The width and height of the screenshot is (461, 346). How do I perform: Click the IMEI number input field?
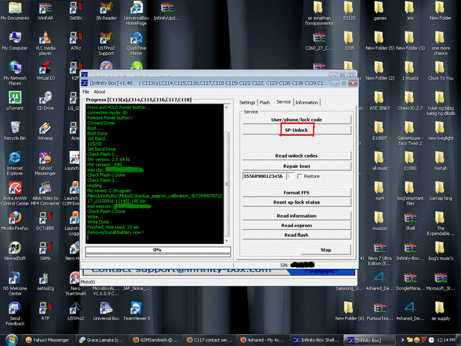click(264, 176)
